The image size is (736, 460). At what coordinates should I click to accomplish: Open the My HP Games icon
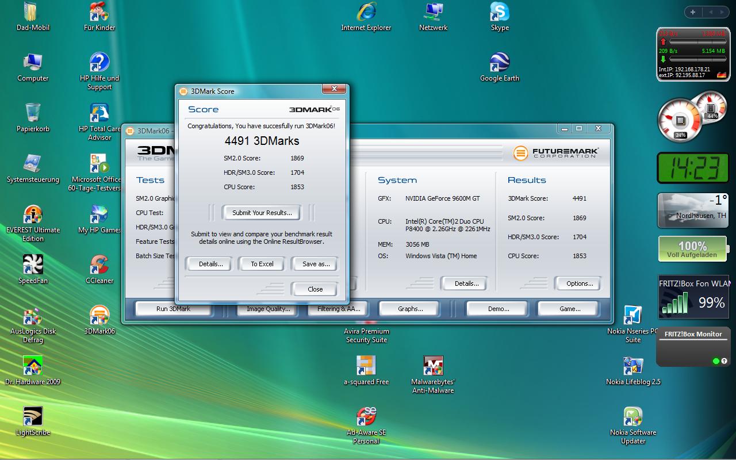(99, 220)
